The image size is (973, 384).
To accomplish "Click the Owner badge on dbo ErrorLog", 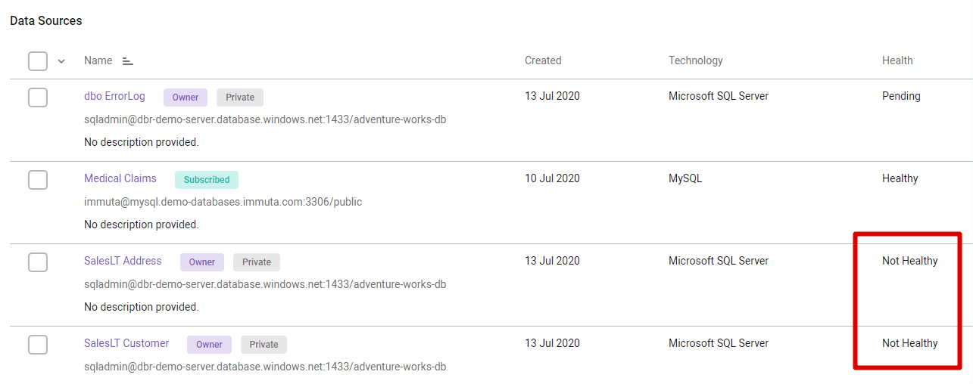I will click(x=186, y=98).
